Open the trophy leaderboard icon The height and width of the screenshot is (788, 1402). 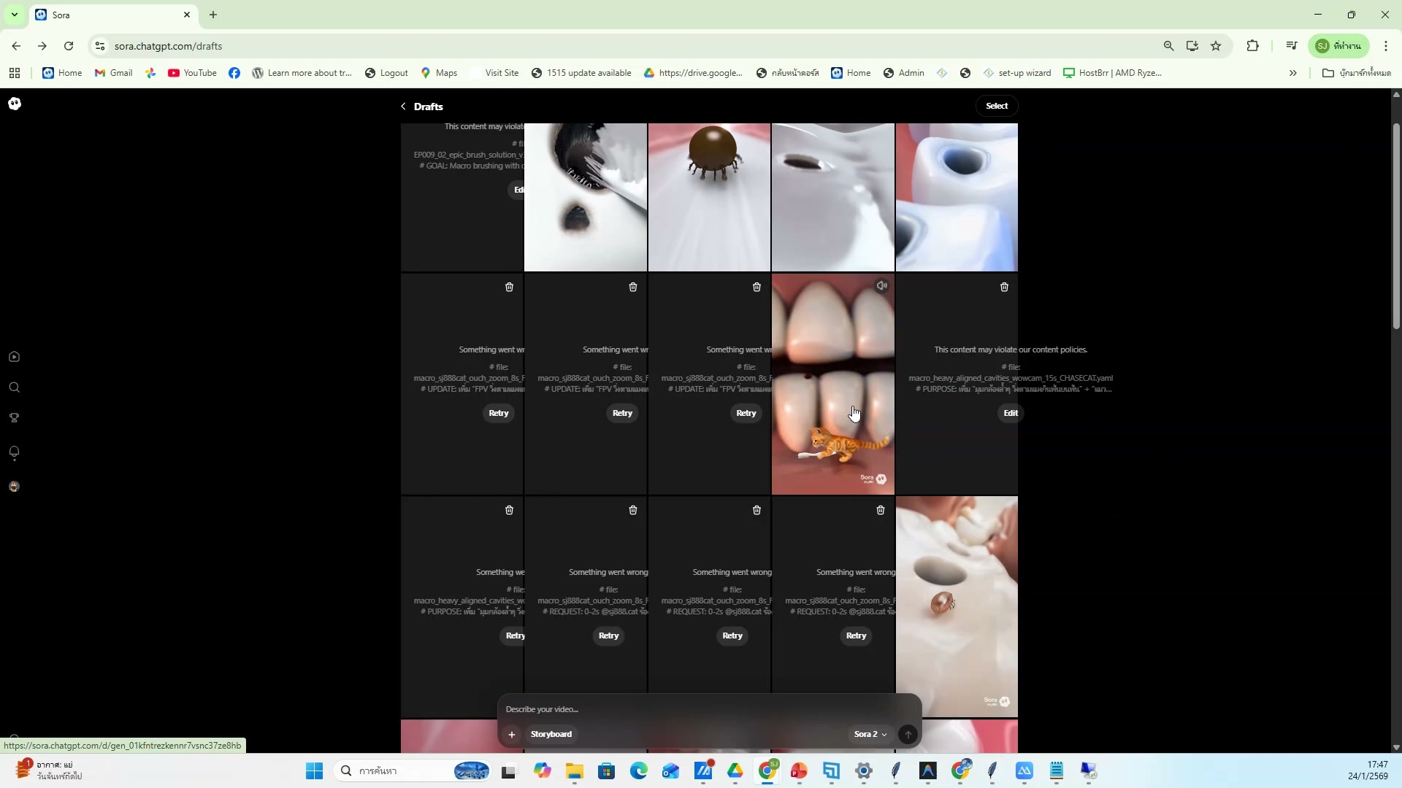[14, 418]
